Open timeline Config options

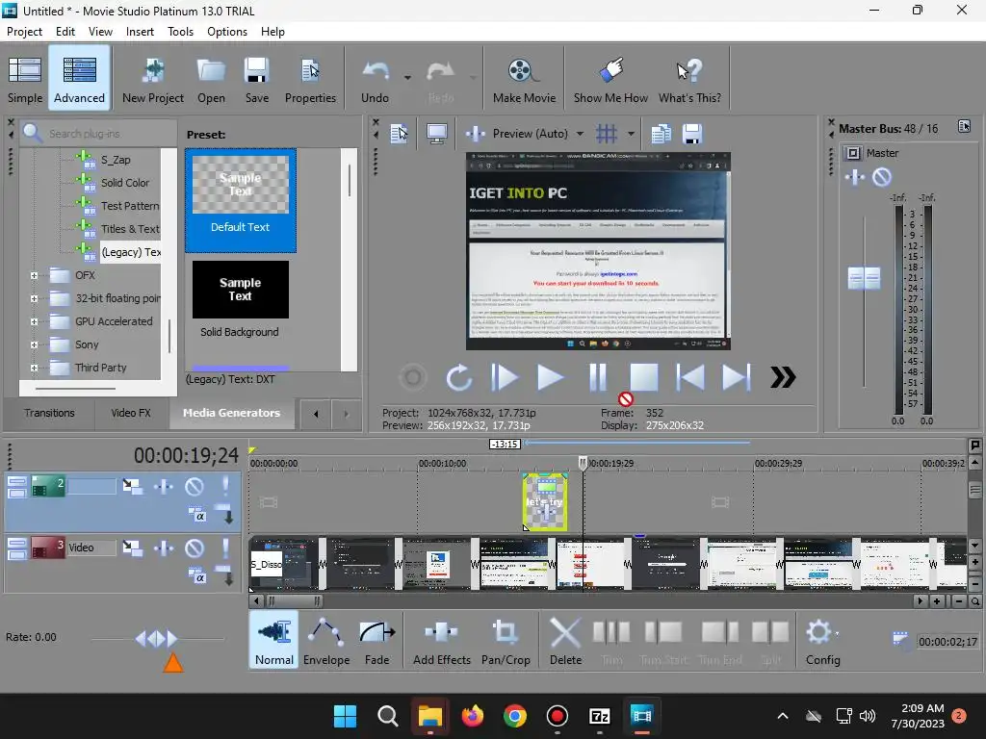click(822, 641)
